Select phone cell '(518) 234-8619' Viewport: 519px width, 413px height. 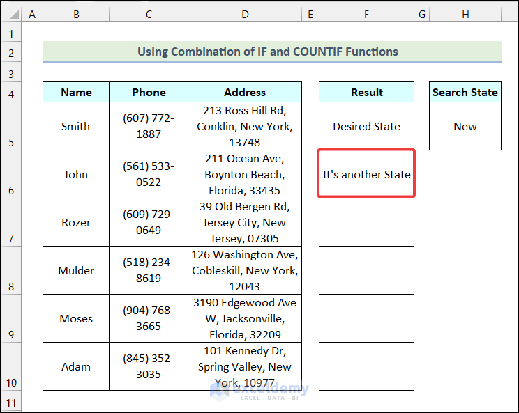(149, 270)
